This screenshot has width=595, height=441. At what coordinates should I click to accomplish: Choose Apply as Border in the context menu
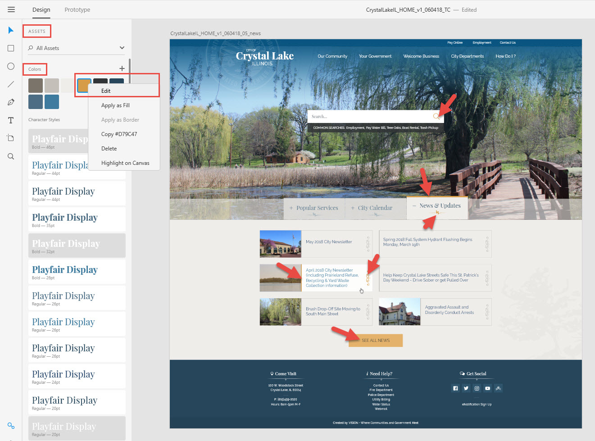pyautogui.click(x=124, y=119)
